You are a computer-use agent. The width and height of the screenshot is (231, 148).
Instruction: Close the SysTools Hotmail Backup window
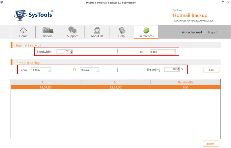(x=228, y=2)
